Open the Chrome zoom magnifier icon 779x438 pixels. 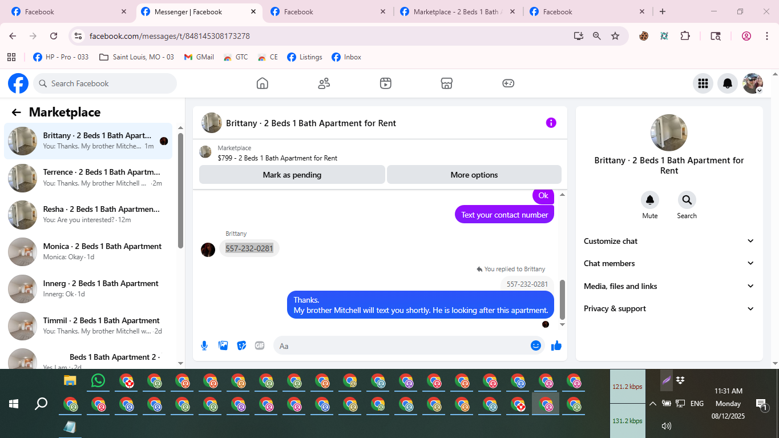[597, 36]
